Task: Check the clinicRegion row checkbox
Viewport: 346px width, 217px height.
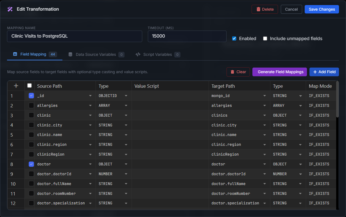Action: tap(31, 154)
